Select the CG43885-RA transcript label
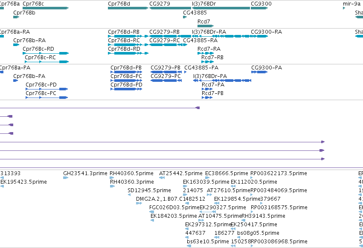The width and height of the screenshot is (363, 248). coord(200,40)
